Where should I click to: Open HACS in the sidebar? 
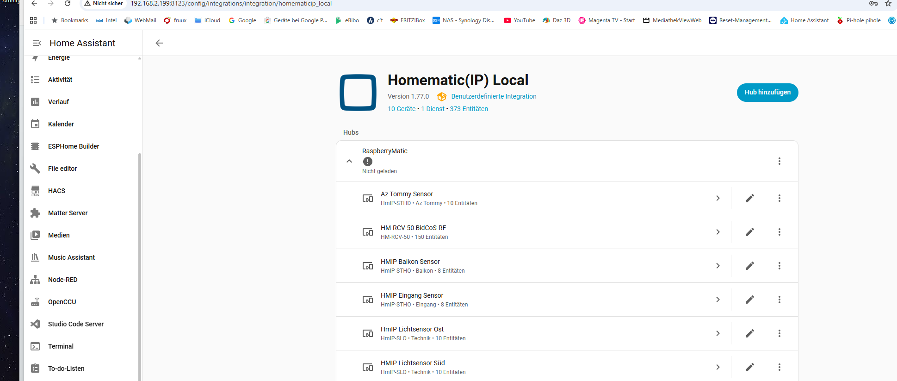56,191
